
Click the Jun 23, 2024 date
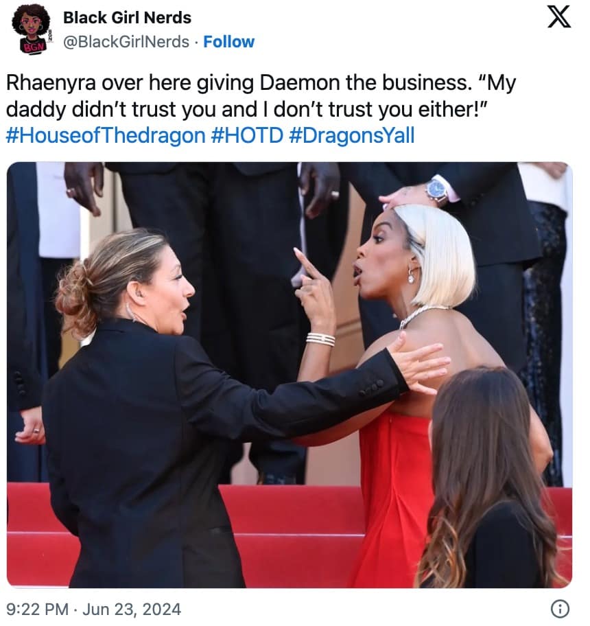coord(132,610)
